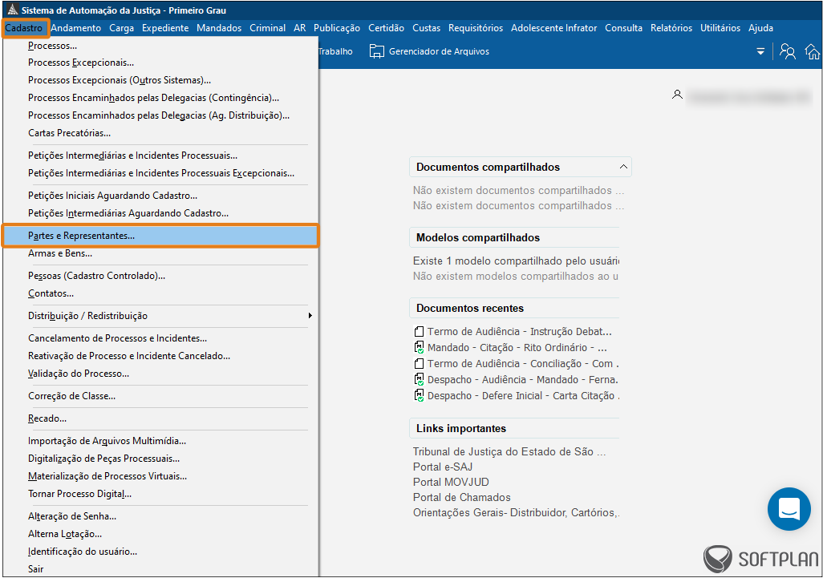This screenshot has width=823, height=578.
Task: Click the user profile icon beside blurred name
Action: click(677, 95)
